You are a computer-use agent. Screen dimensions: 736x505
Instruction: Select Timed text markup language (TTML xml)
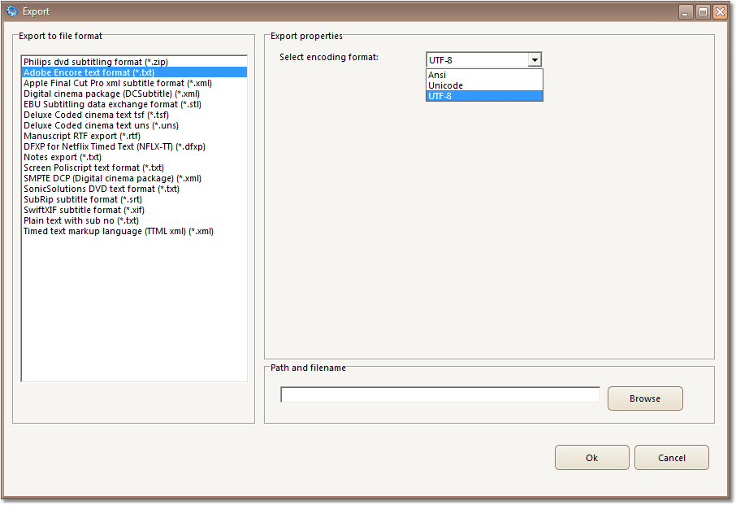click(118, 231)
